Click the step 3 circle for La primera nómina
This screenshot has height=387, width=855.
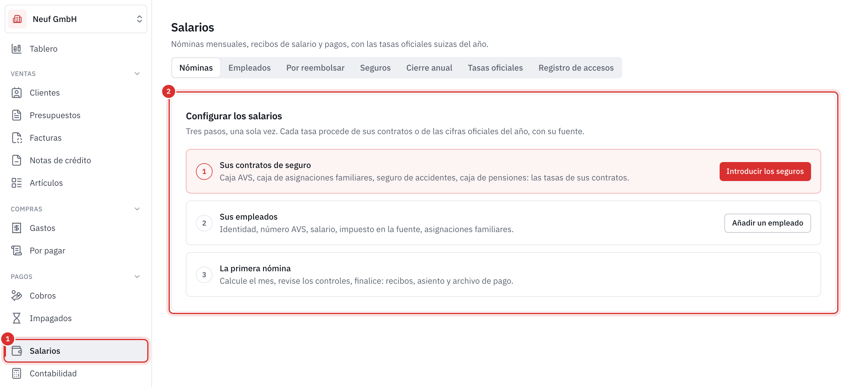[x=204, y=275]
